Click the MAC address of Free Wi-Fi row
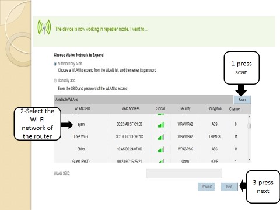 [x=129, y=136]
